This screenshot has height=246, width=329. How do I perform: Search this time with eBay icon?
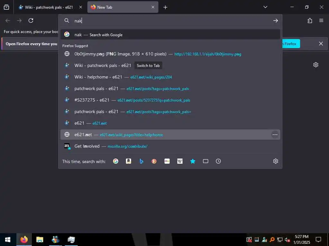tap(167, 161)
